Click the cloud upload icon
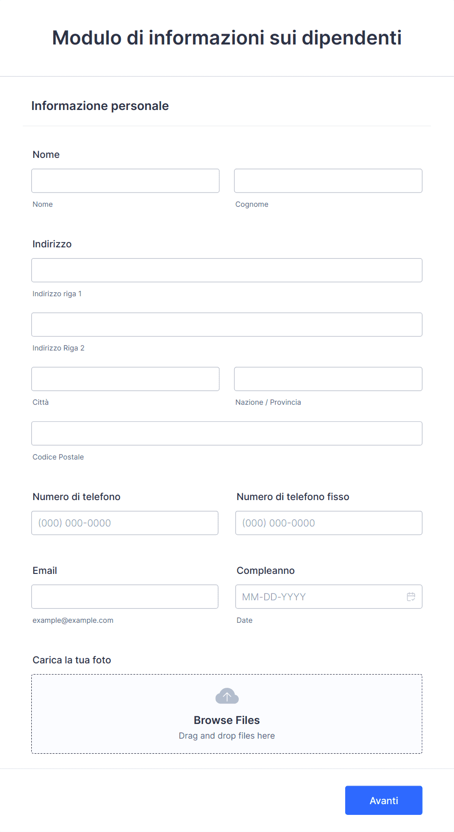454x832 pixels. (x=227, y=696)
